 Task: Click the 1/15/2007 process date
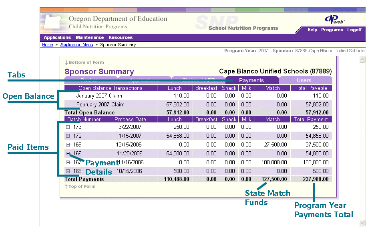(x=130, y=136)
